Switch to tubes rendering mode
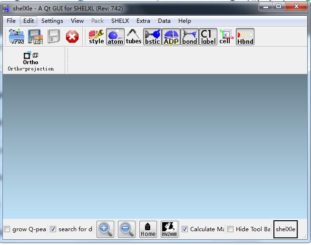Screen dimensions: 311x245 (134, 37)
